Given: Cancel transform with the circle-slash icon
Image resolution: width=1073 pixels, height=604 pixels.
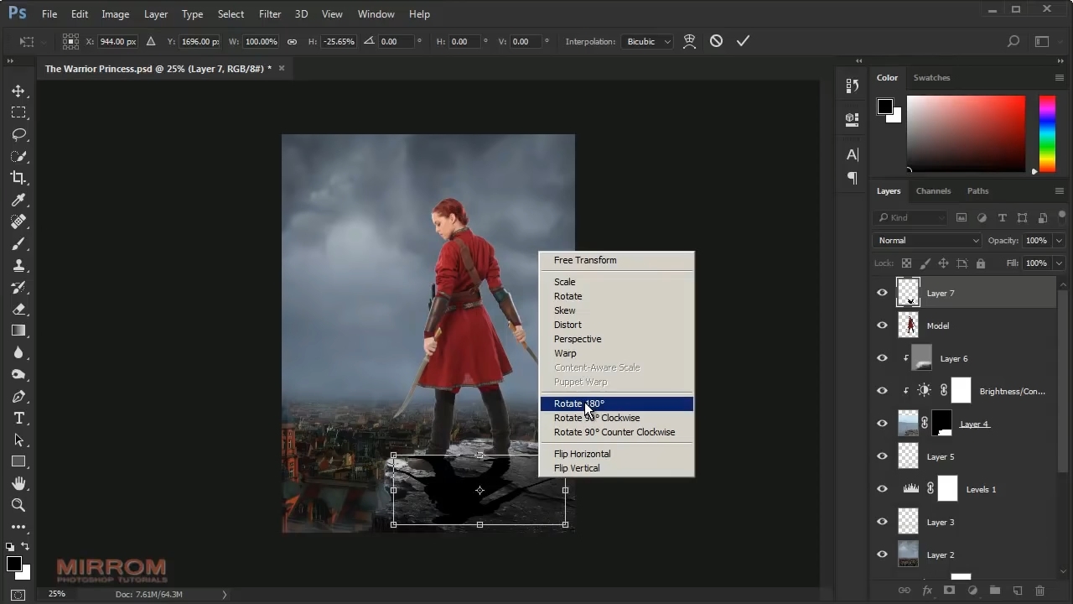Looking at the screenshot, I should point(716,41).
